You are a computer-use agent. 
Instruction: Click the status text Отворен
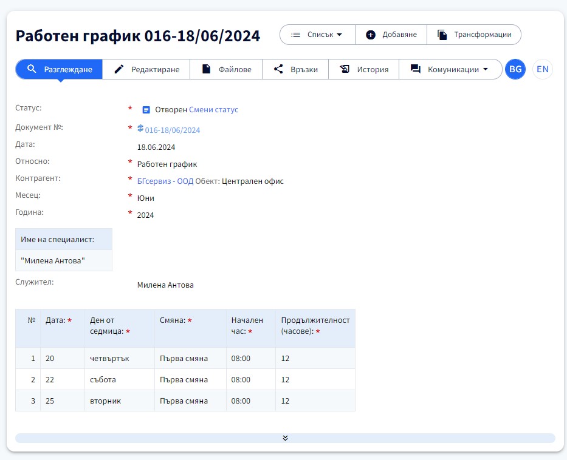coord(171,110)
